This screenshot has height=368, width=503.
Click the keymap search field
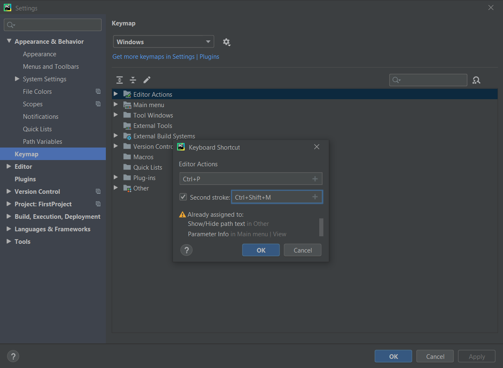pos(428,80)
